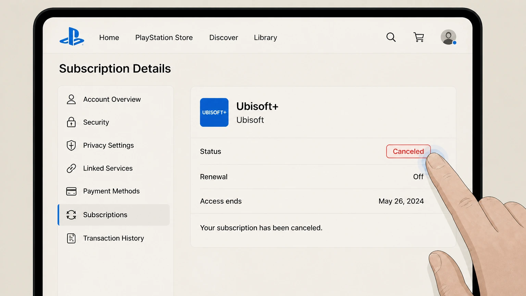Open PlayStation Store from the navigation

164,37
